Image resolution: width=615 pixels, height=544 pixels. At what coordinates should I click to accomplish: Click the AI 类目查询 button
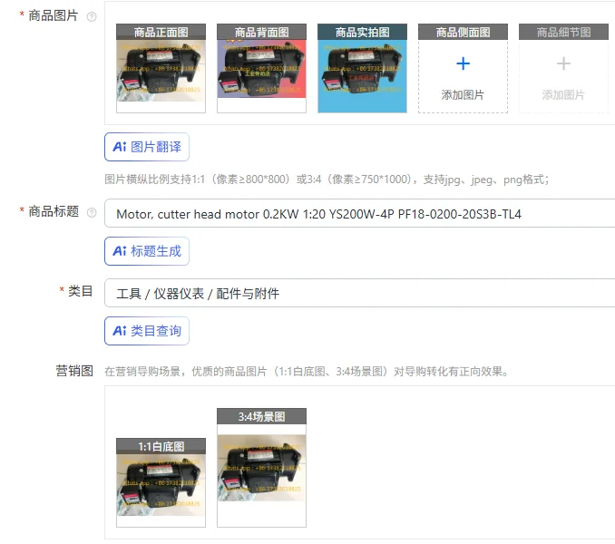[x=147, y=331]
